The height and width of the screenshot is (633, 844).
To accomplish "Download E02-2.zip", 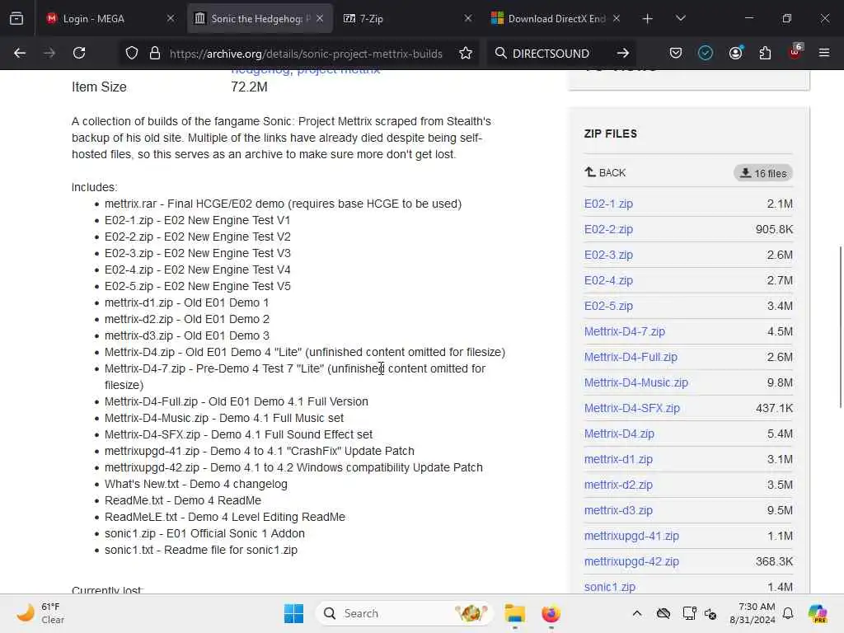I will 608,229.
